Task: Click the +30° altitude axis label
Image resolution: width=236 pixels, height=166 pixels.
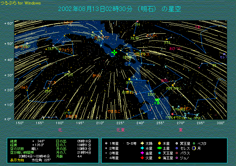Action: click(x=9, y=75)
